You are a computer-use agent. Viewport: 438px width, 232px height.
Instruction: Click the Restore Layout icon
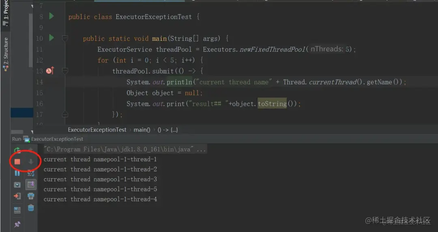tap(17, 210)
